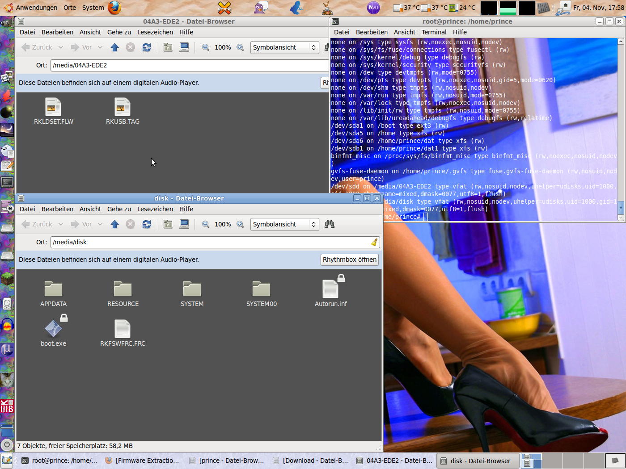Clear the location field with broom icon
Screen dimensions: 626x469
click(x=374, y=242)
